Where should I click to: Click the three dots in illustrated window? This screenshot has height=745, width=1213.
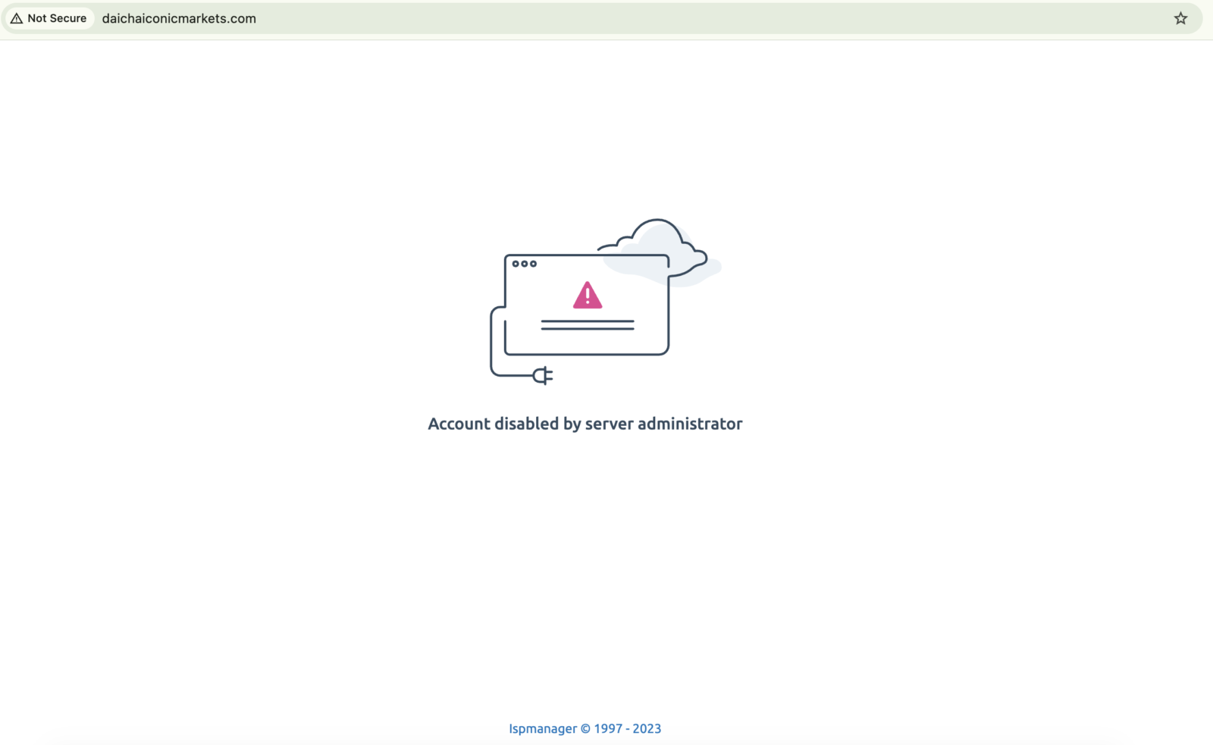[x=524, y=264]
